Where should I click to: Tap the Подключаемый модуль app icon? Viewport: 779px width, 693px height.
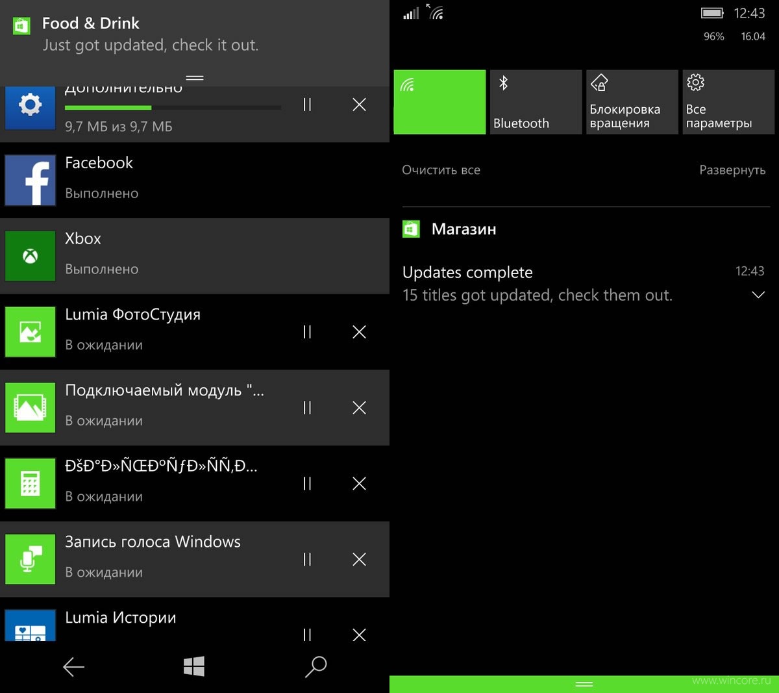pyautogui.click(x=31, y=408)
